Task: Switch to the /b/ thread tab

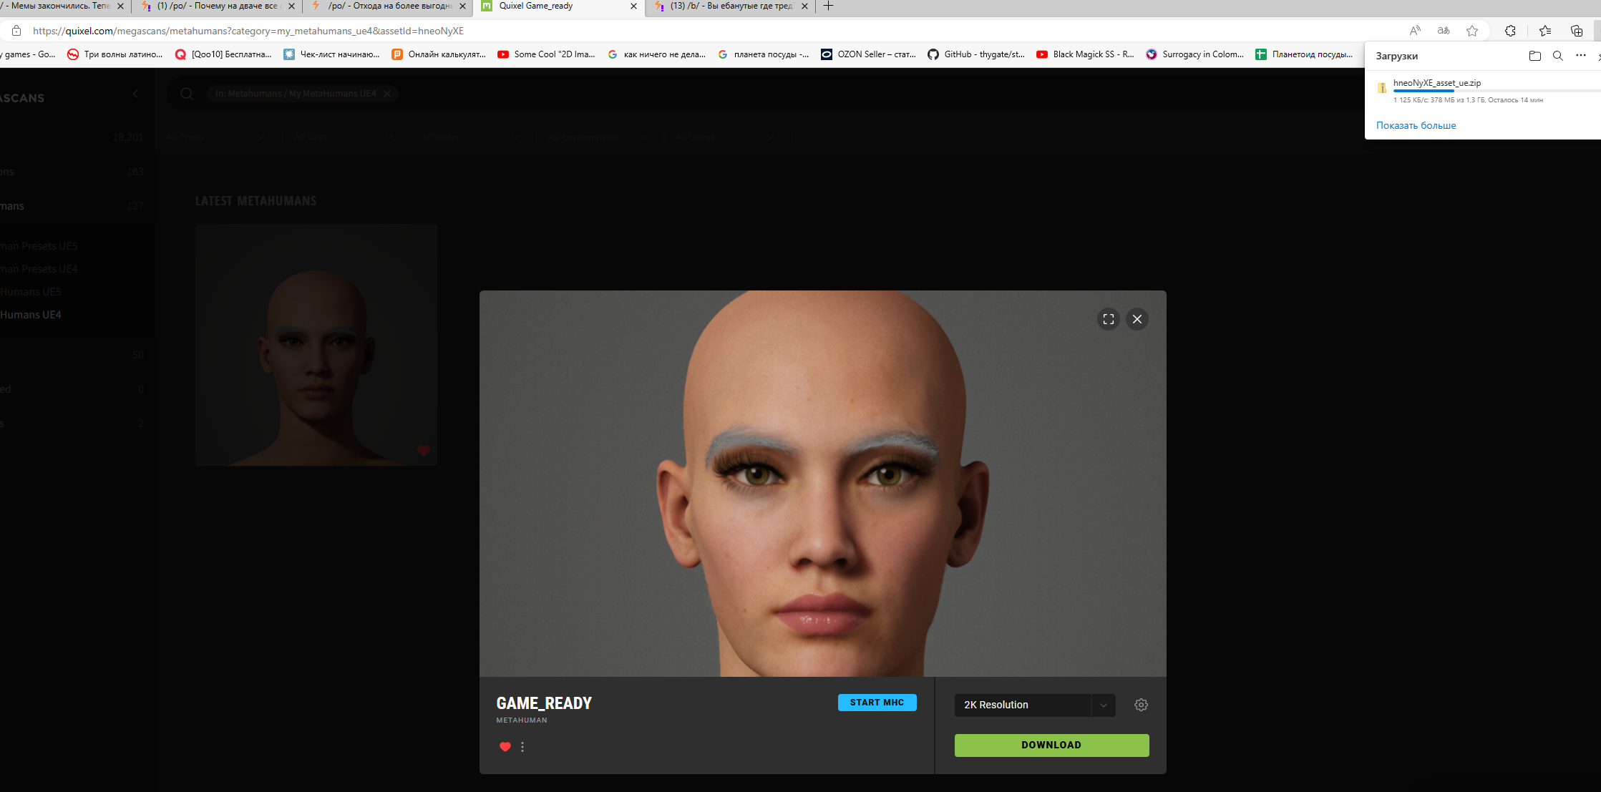Action: 730,6
